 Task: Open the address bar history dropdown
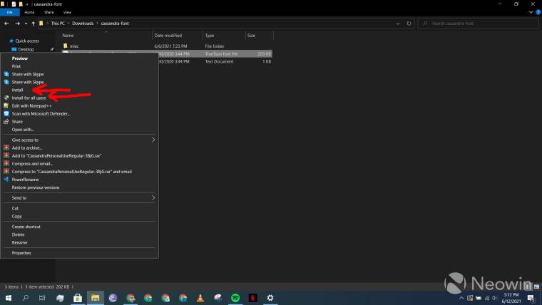pyautogui.click(x=397, y=24)
